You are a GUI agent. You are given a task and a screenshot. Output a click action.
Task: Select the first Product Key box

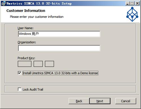pos(25,64)
